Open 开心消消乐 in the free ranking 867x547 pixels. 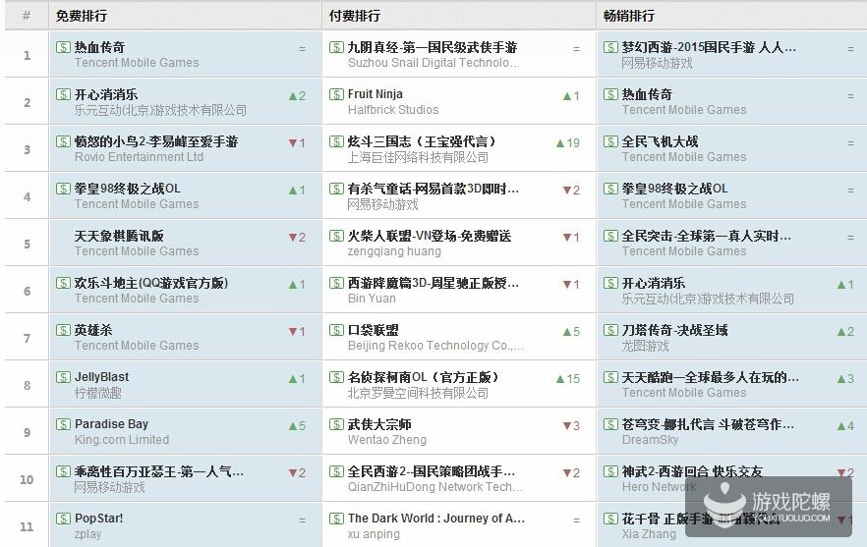106,95
